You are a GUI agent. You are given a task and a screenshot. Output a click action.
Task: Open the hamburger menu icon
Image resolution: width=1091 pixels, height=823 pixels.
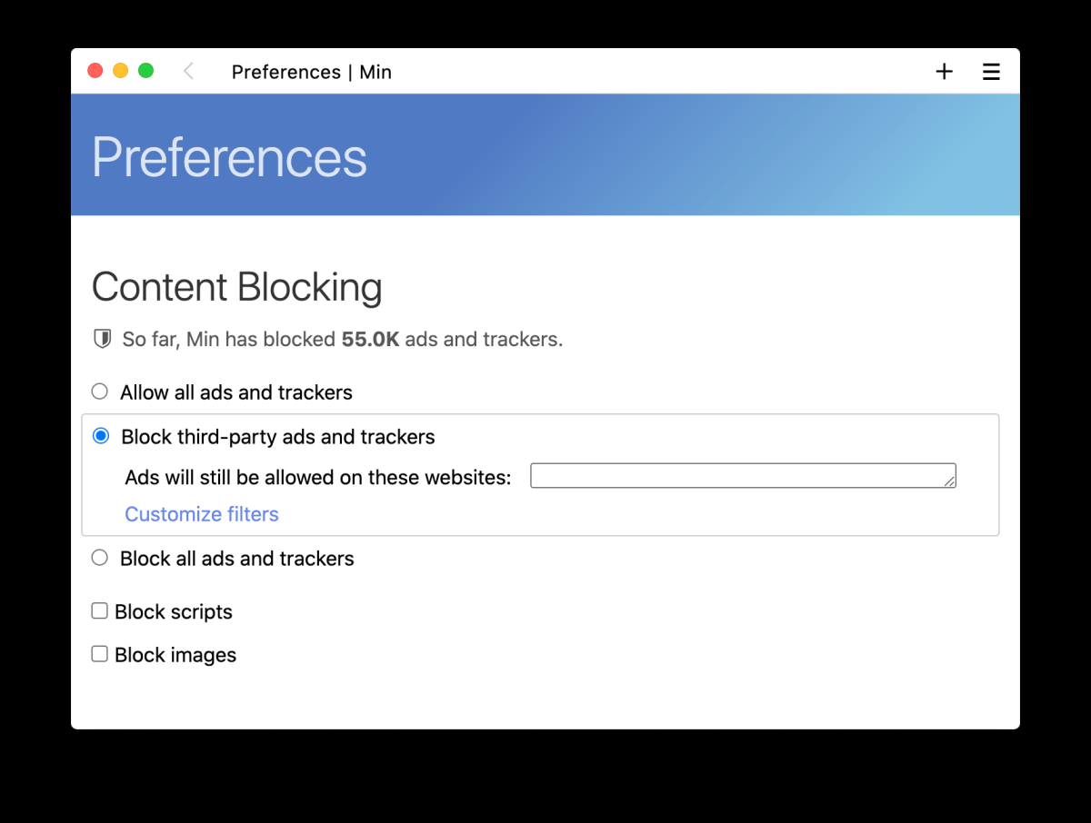click(991, 72)
